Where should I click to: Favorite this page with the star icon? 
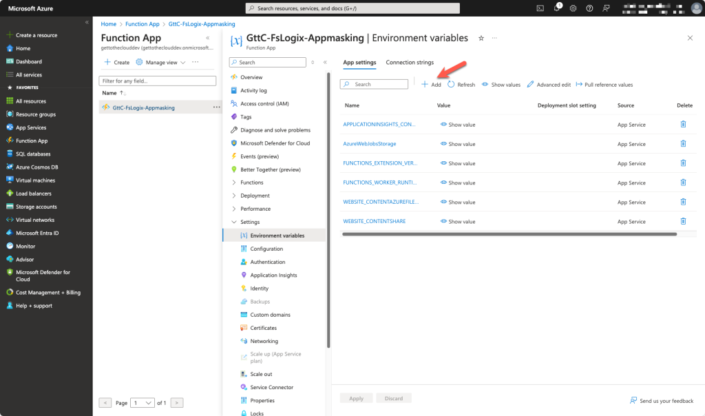481,39
